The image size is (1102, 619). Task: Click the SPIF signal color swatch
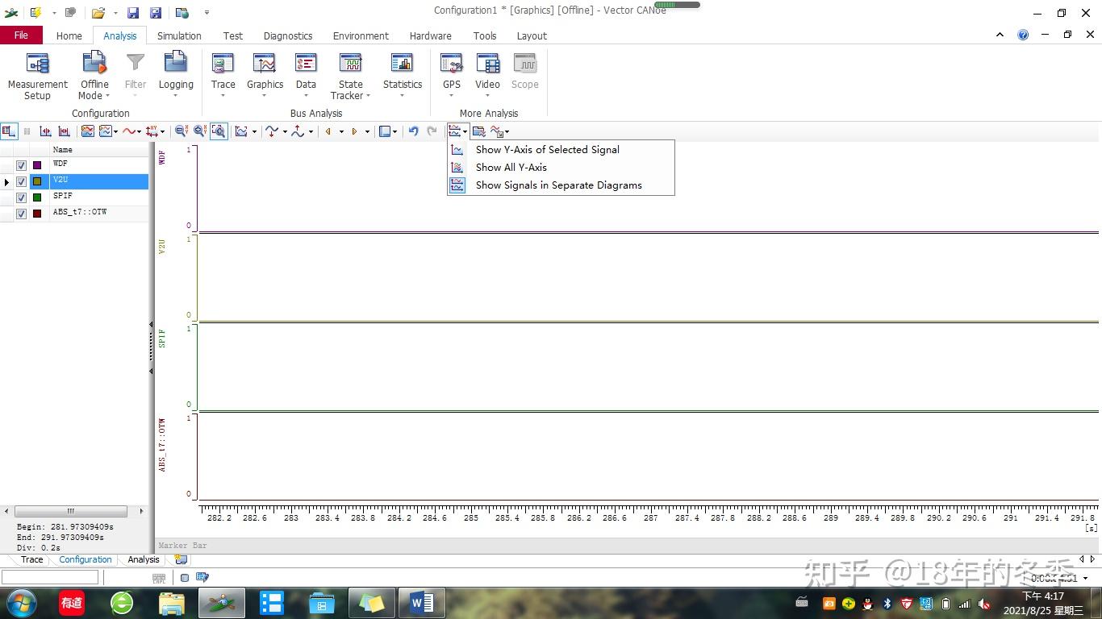point(37,197)
